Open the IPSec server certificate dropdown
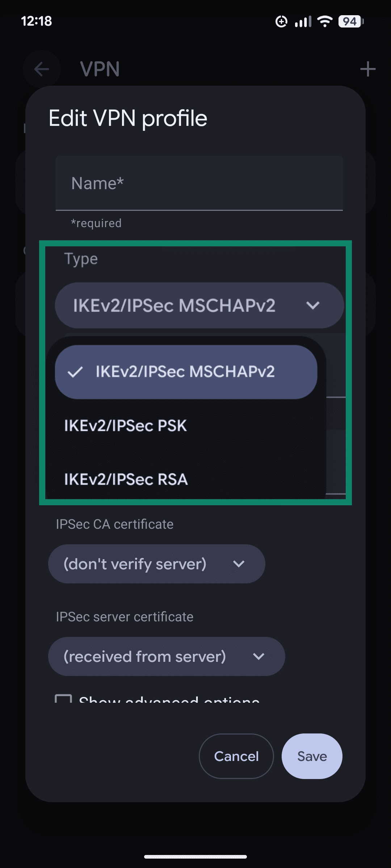This screenshot has height=868, width=391. 166,656
